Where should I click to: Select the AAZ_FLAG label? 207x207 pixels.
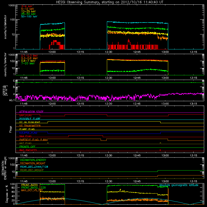[25, 143]
